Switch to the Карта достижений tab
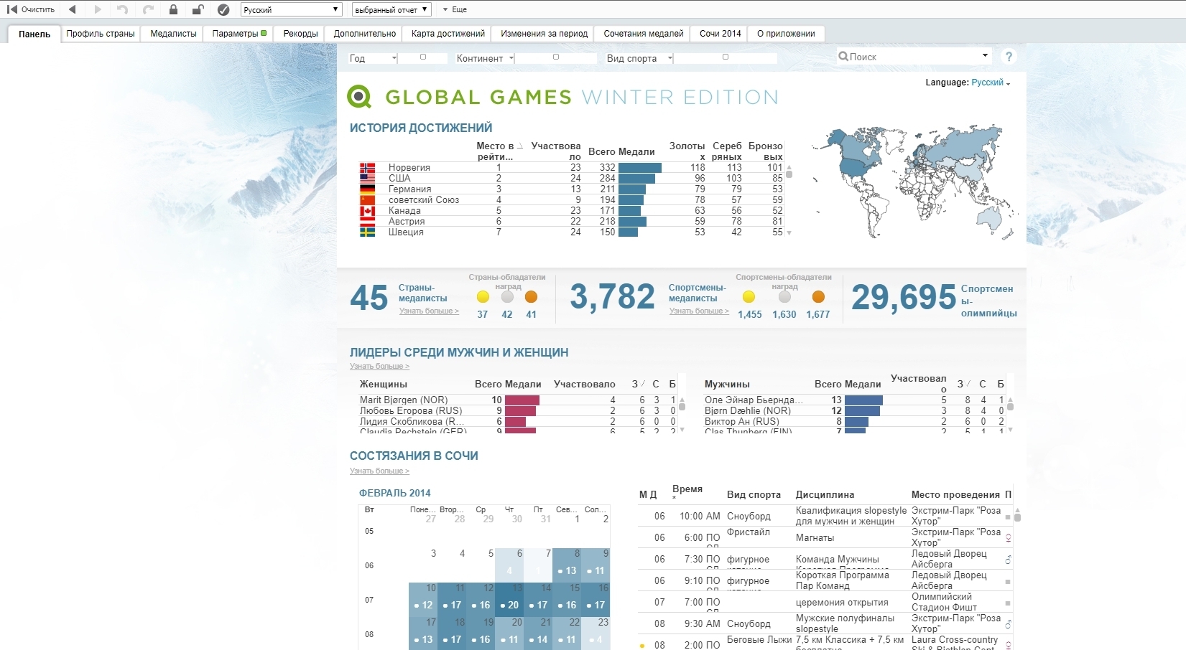The width and height of the screenshot is (1186, 650). (x=448, y=34)
